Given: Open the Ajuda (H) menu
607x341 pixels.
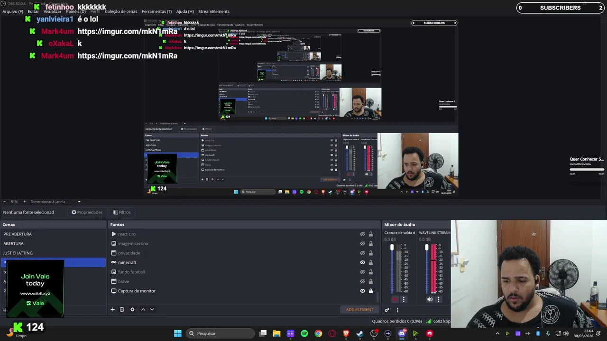Looking at the screenshot, I should coord(185,11).
